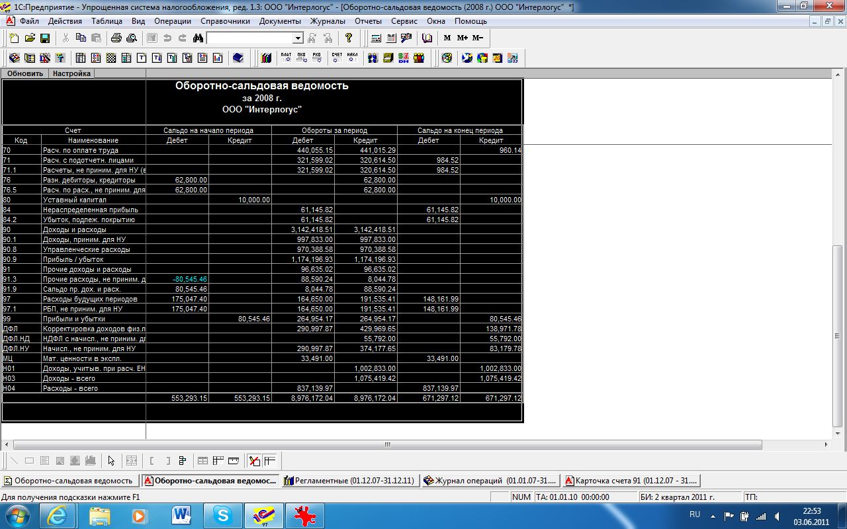Viewport: 847px width, 529px height.
Task: Click the yellow question mark Help icon
Action: click(x=349, y=38)
